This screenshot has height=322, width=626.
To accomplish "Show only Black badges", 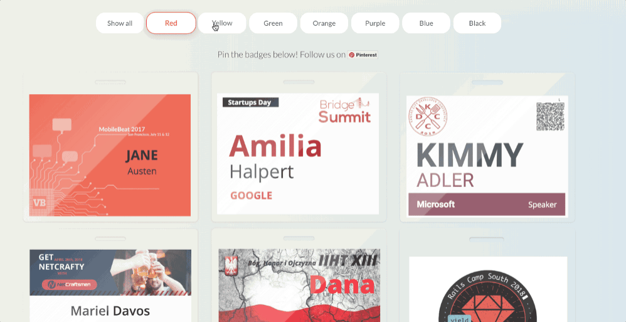I will point(477,23).
